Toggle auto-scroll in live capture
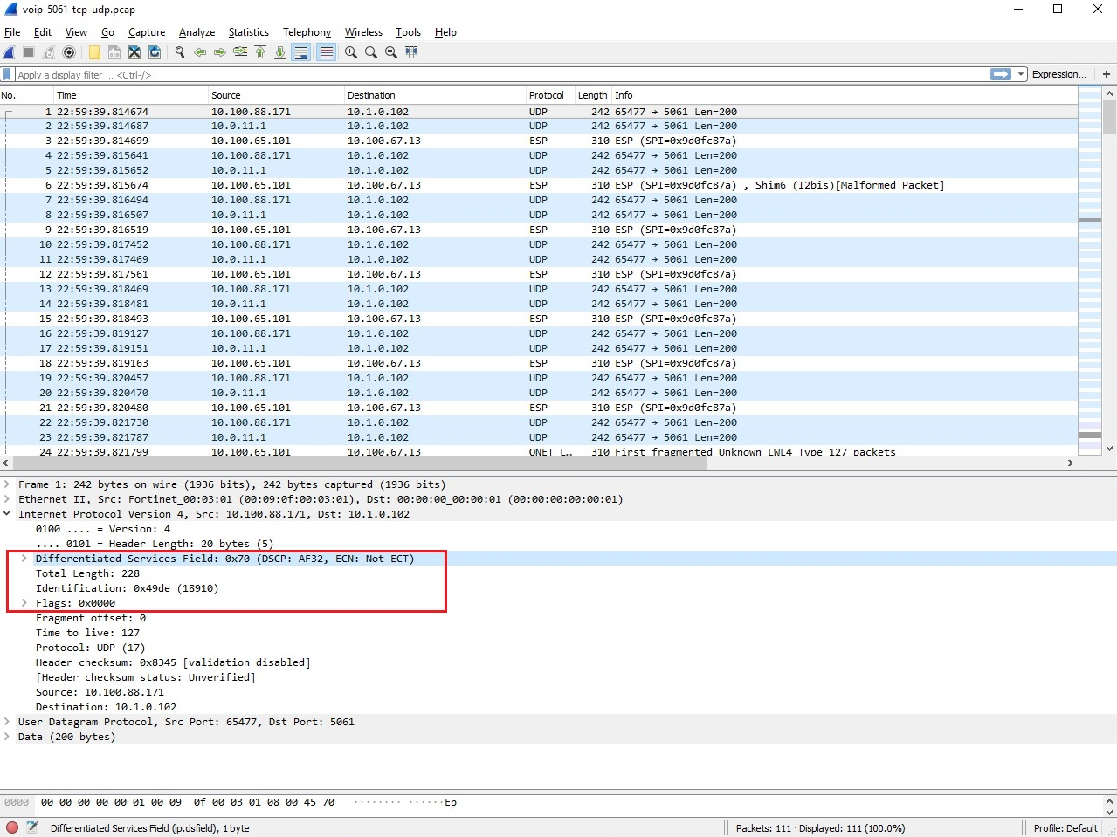This screenshot has height=837, width=1117. (300, 52)
